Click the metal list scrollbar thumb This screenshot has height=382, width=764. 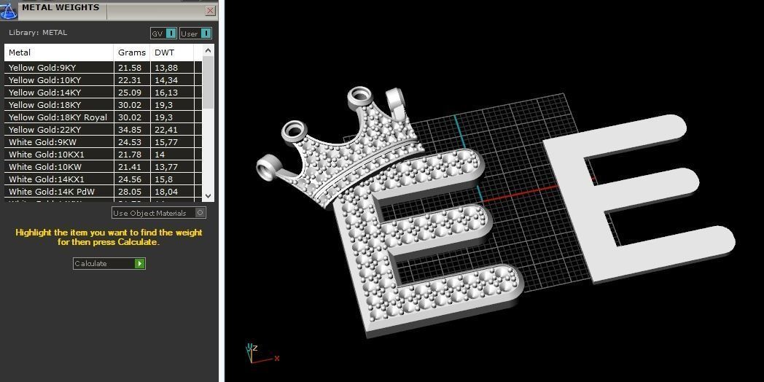point(208,82)
